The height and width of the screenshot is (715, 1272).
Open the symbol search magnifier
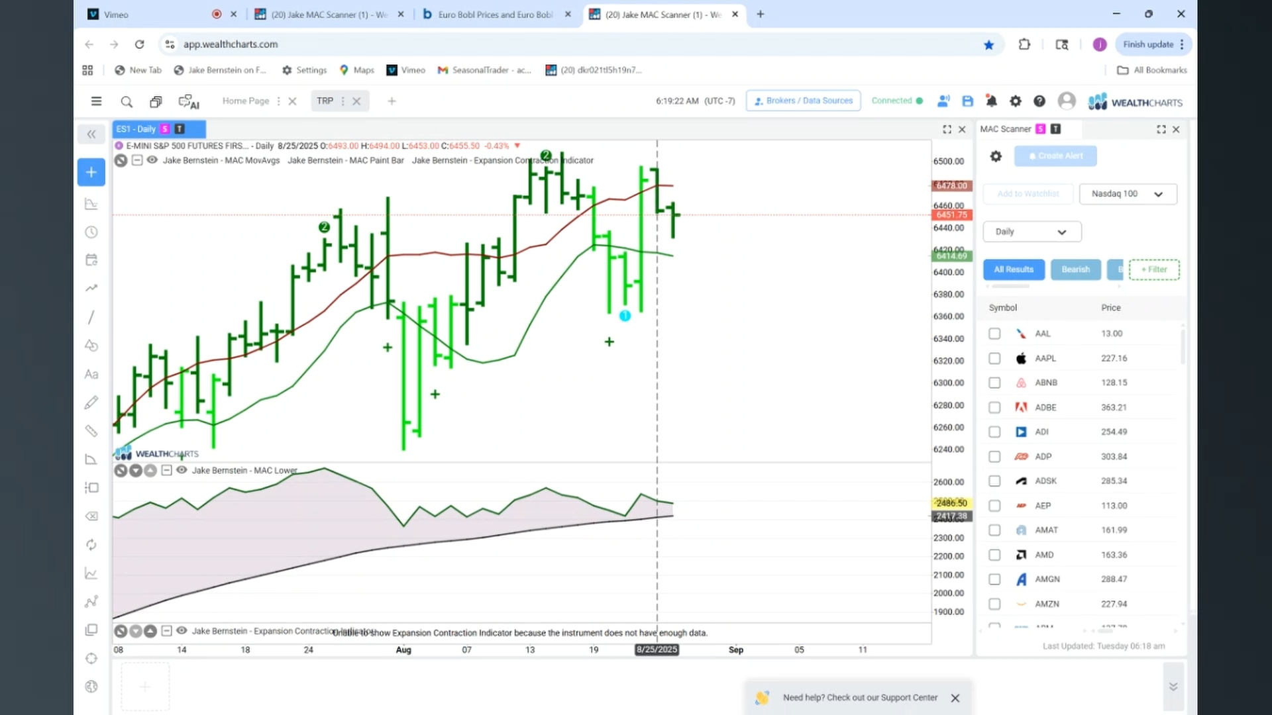(127, 101)
